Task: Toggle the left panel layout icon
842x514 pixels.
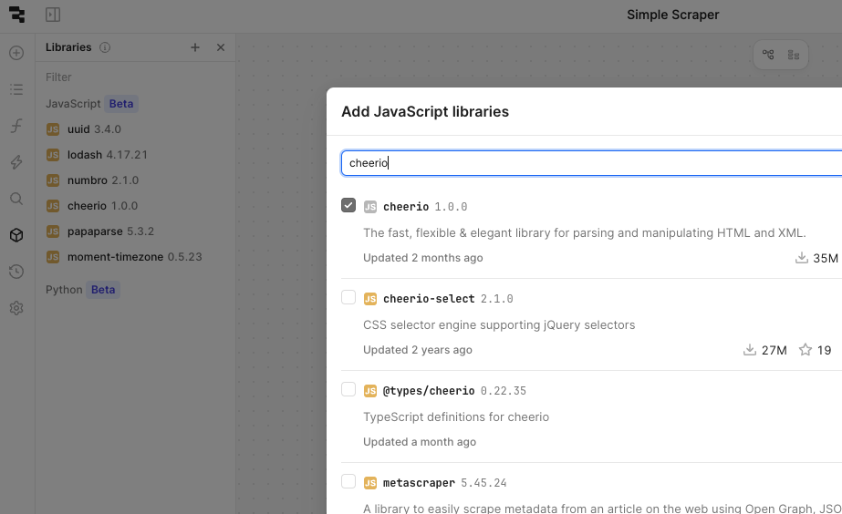Action: pyautogui.click(x=53, y=15)
